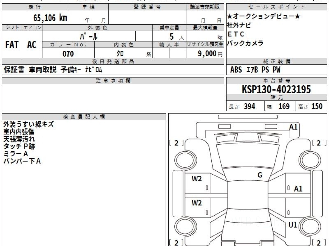Click the 65,106 km mileage value
The width and height of the screenshot is (329, 246).
50,18
